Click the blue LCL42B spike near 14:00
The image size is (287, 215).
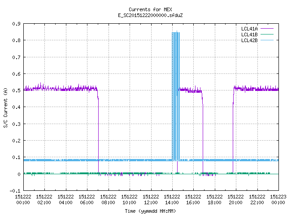click(x=176, y=96)
